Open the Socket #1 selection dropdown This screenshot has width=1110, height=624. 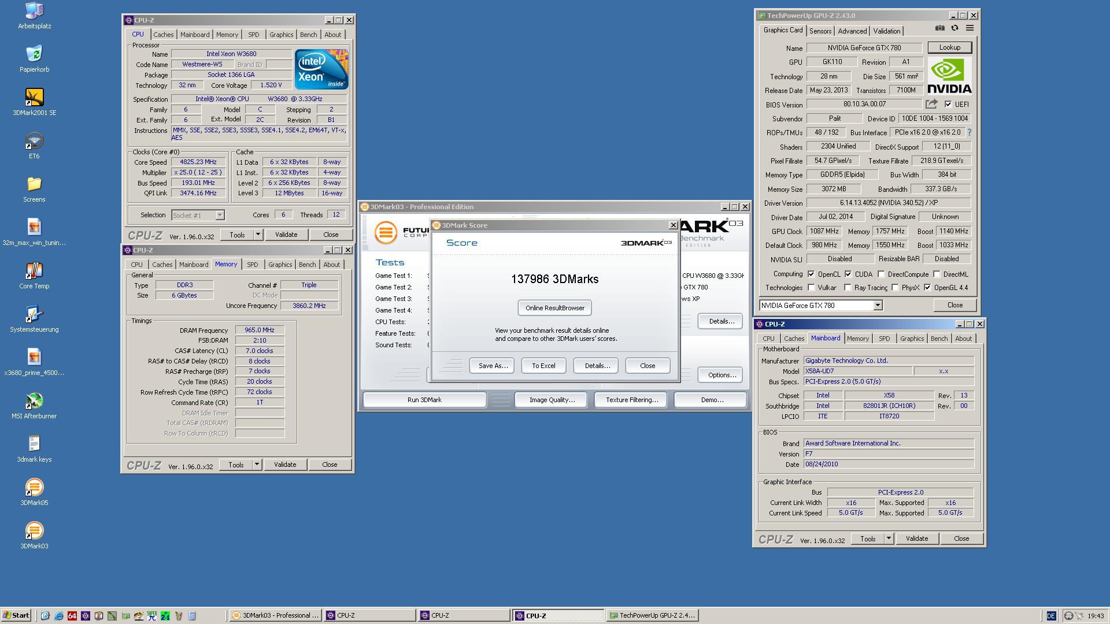coord(220,215)
